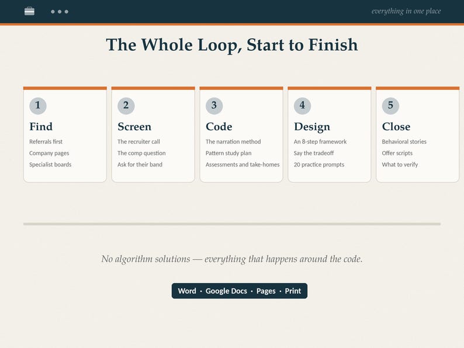Select '20 practice prompts' item
464x348 pixels.
click(x=319, y=165)
